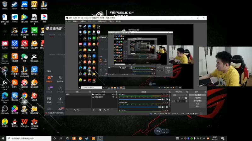This screenshot has height=141, width=252.
Task: Open second mixer channel settings gear
Action: pos(167,107)
